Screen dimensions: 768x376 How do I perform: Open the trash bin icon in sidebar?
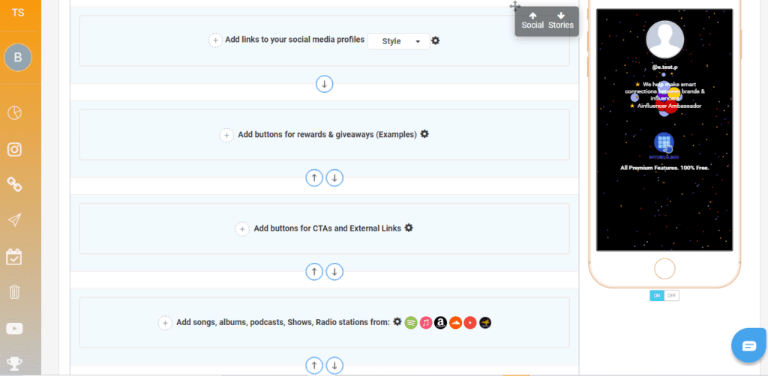15,292
